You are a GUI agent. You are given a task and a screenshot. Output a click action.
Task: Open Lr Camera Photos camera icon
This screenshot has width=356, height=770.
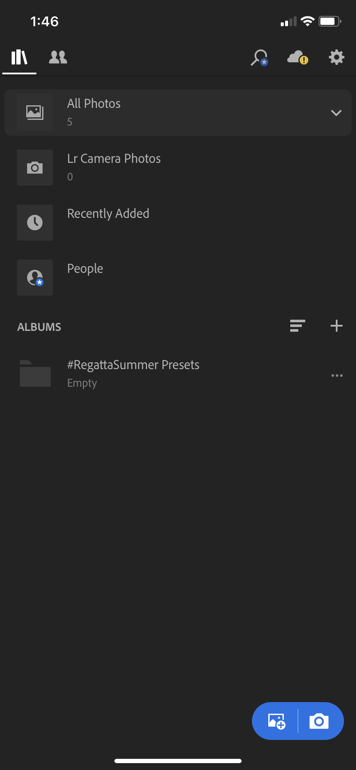[35, 168]
